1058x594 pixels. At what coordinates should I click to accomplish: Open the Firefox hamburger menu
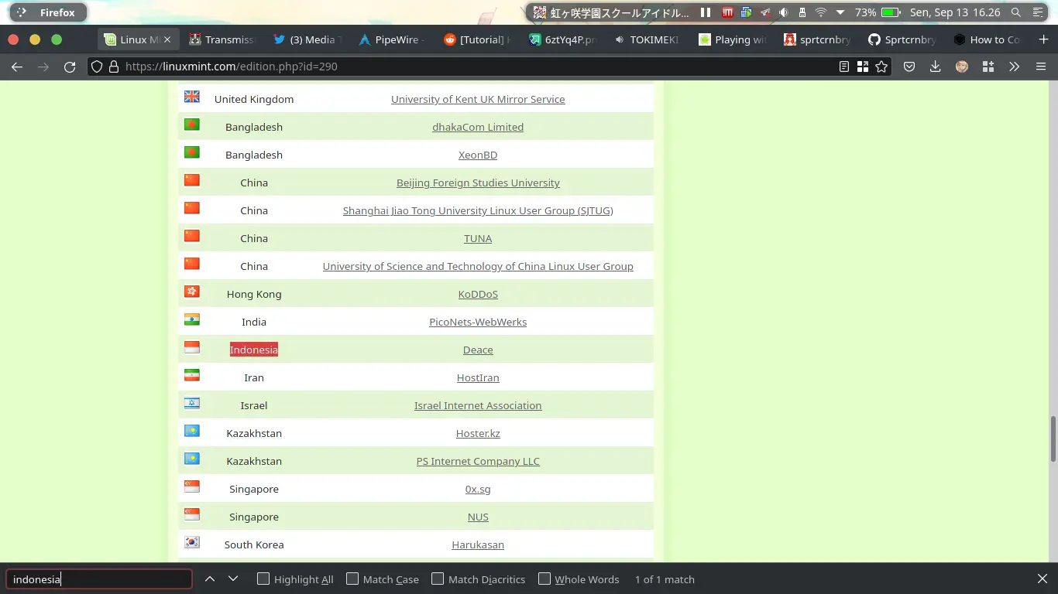(1041, 67)
